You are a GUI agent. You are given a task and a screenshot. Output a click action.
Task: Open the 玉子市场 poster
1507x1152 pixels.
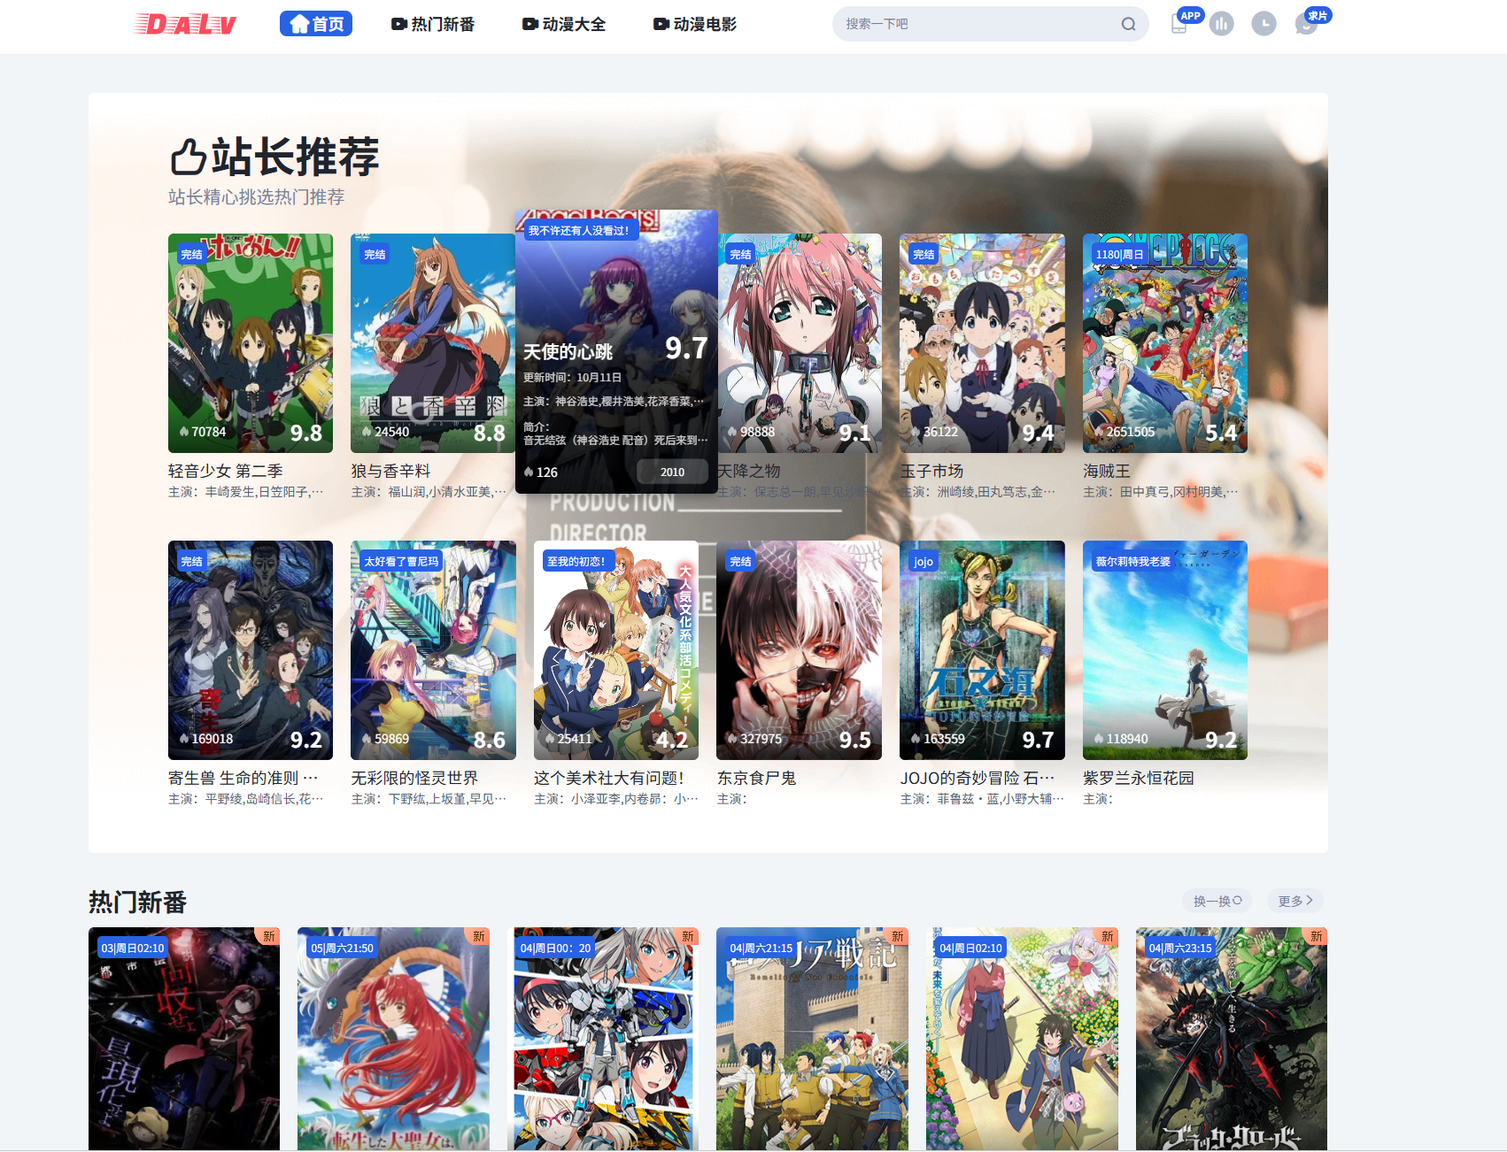[982, 343]
